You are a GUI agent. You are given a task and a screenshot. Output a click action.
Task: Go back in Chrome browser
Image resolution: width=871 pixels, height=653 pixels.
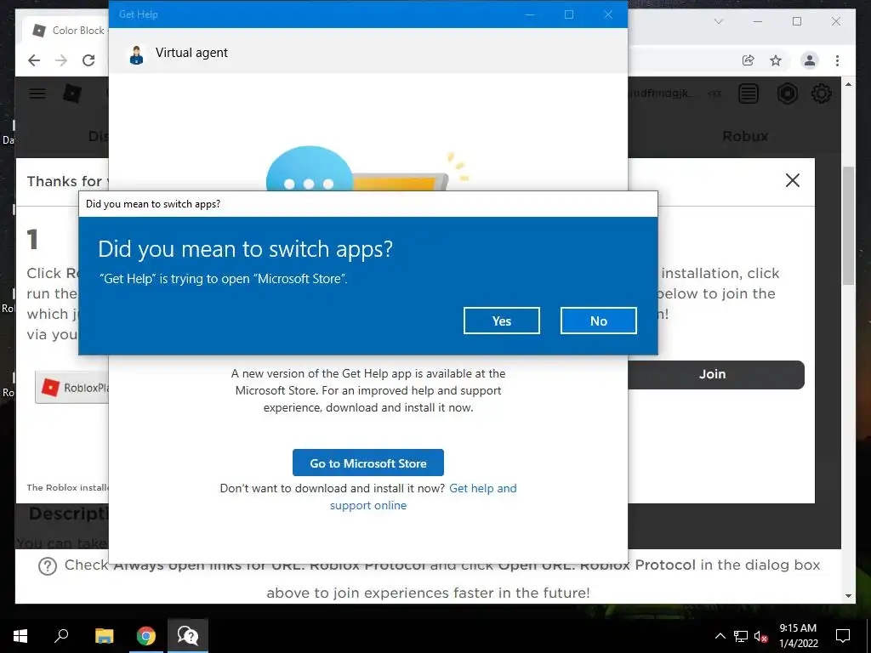pos(34,60)
